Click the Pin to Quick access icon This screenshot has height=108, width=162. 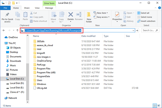[7, 17]
